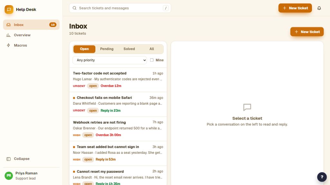
Task: Click the 1h ago timestamp
Action: 158,73
